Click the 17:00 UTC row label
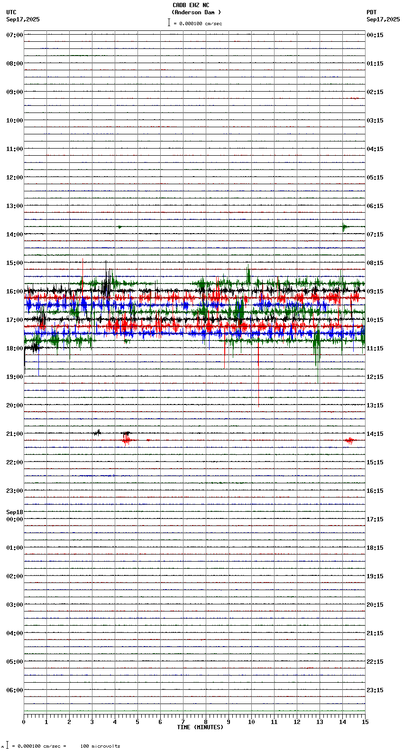 [15, 320]
